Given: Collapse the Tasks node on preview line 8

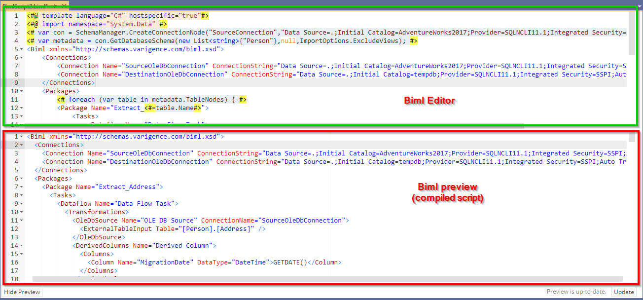Looking at the screenshot, I should click(22, 195).
